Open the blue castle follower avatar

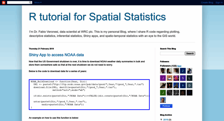pyautogui.click(x=176, y=86)
